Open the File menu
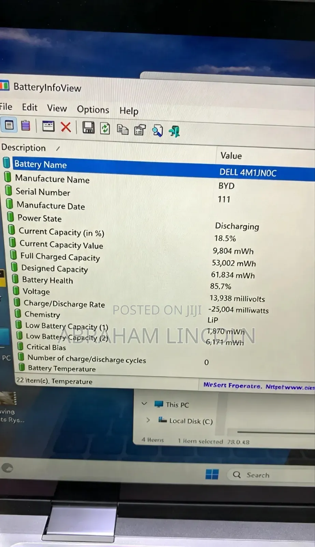Viewport: 315px width, 547px height. 6,107
